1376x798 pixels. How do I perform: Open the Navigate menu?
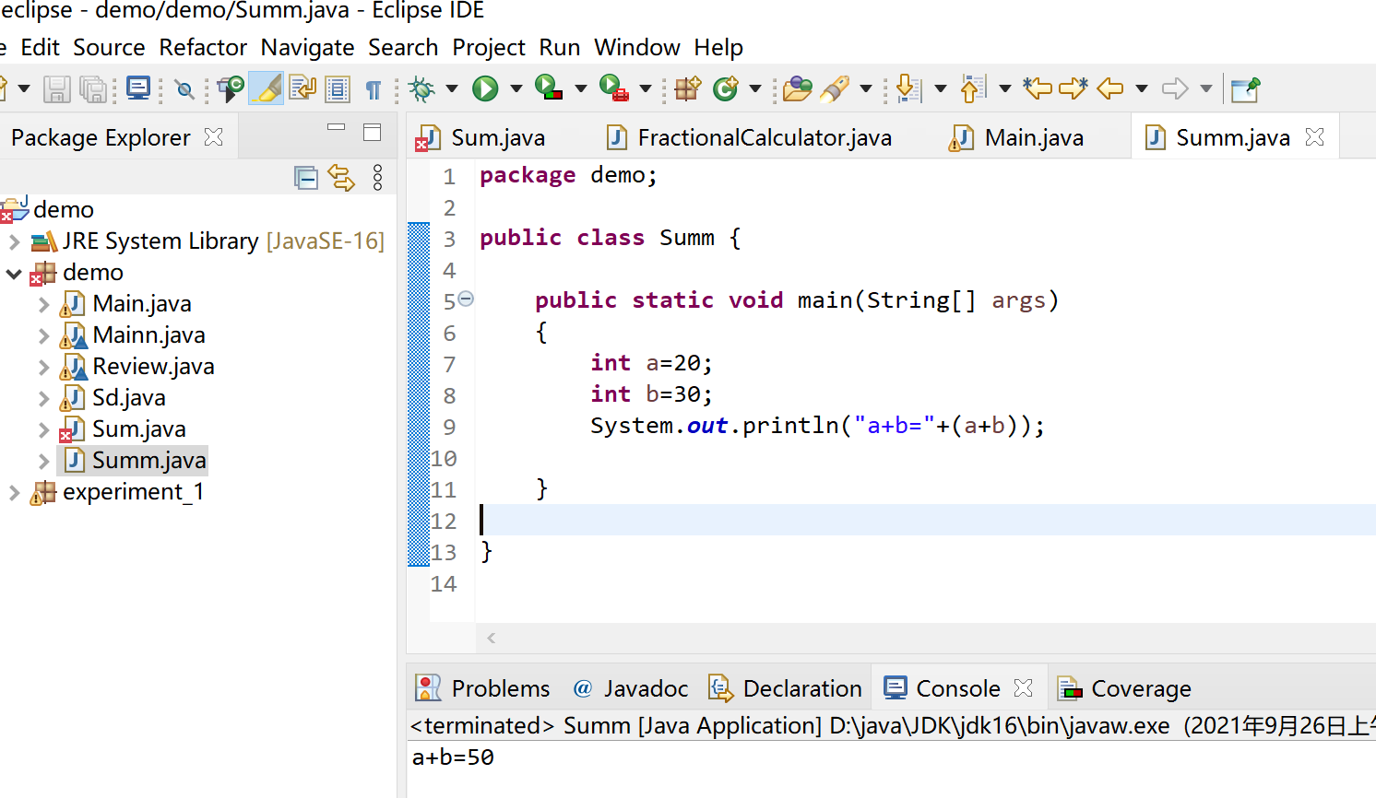[x=307, y=47]
